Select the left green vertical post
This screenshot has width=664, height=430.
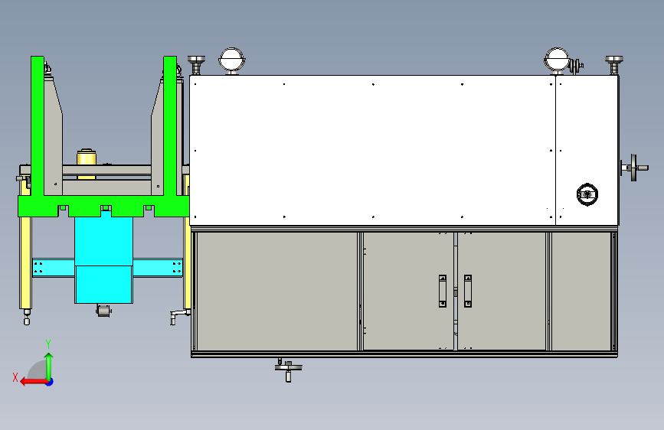[38, 125]
